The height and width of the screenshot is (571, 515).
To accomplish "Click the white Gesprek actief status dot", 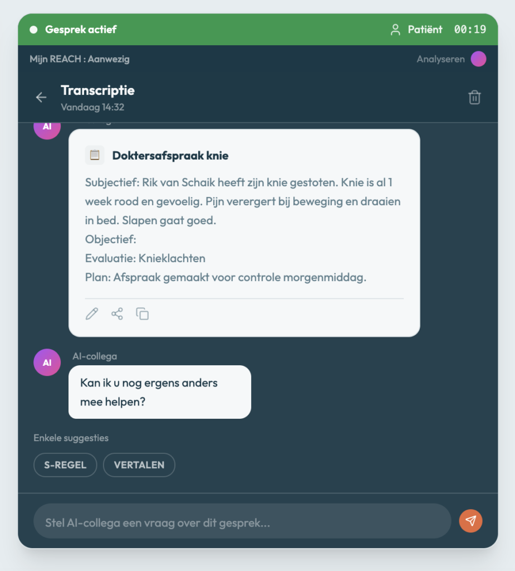I will point(33,30).
